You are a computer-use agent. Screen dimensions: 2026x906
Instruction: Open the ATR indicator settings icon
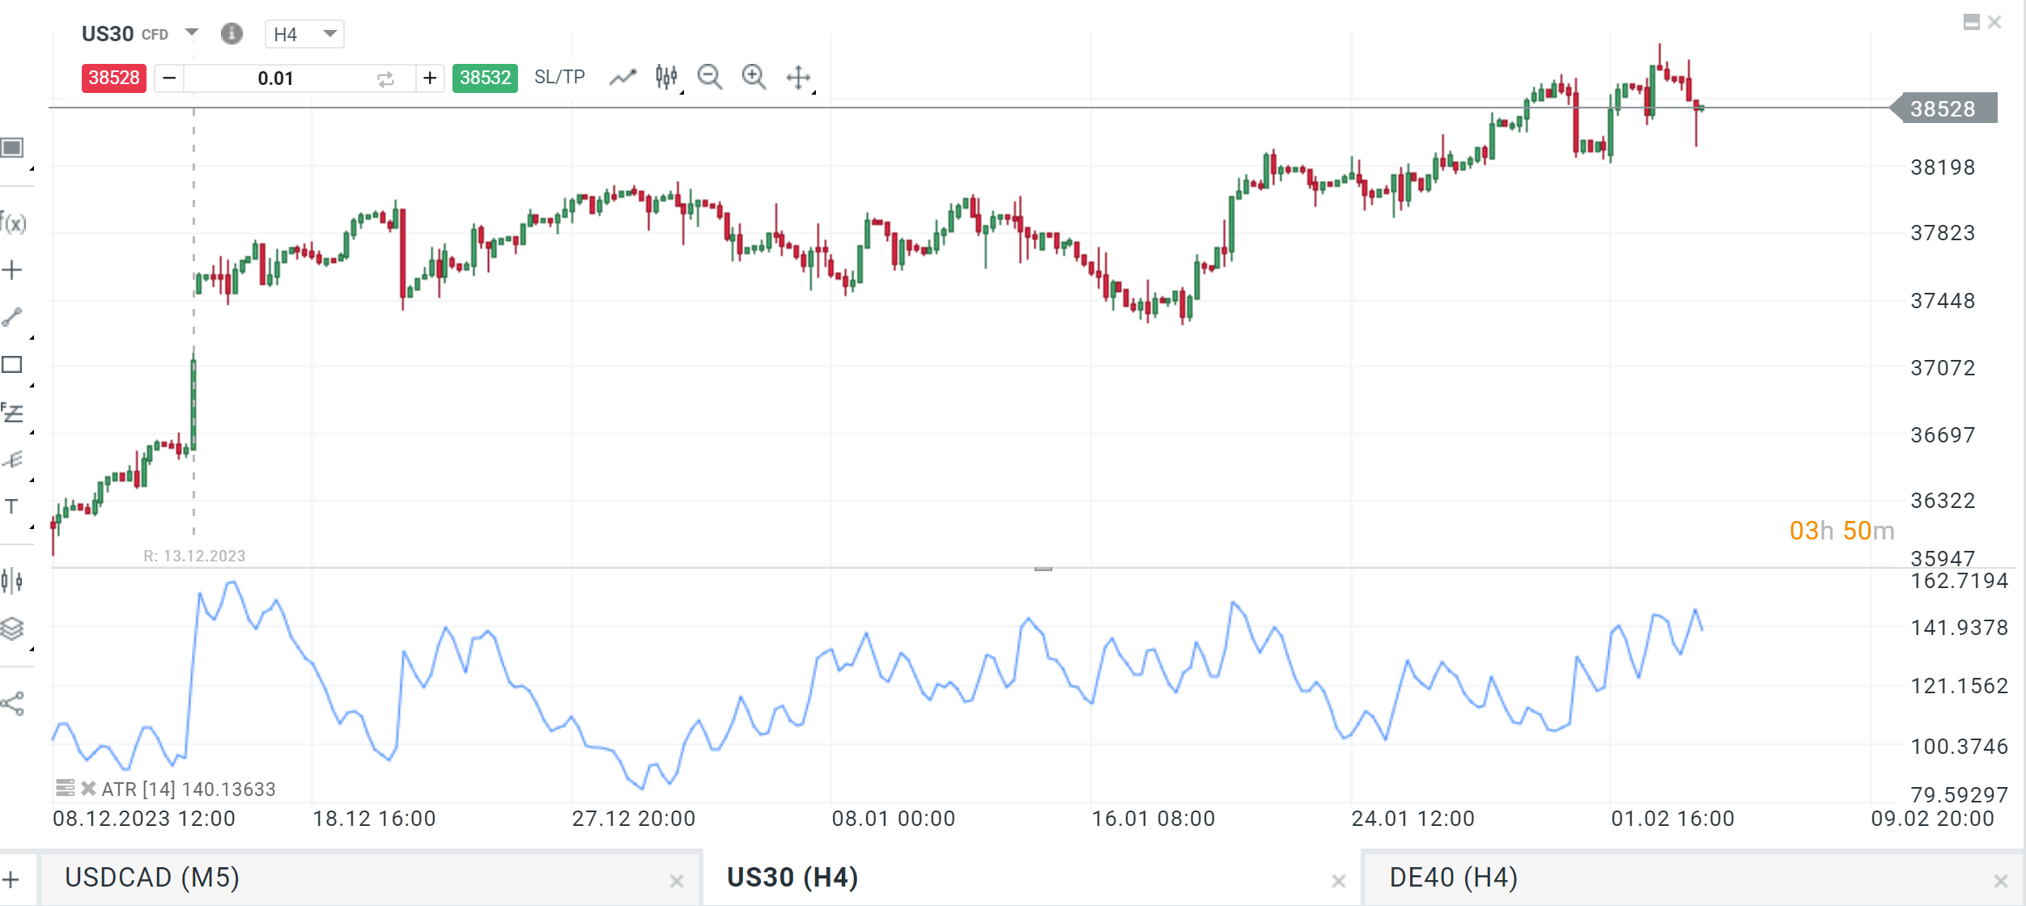tap(65, 788)
